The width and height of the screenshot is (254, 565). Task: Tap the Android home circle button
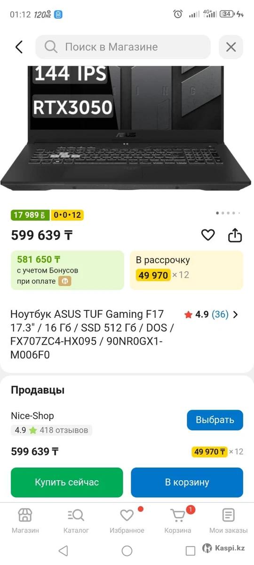coord(127,550)
